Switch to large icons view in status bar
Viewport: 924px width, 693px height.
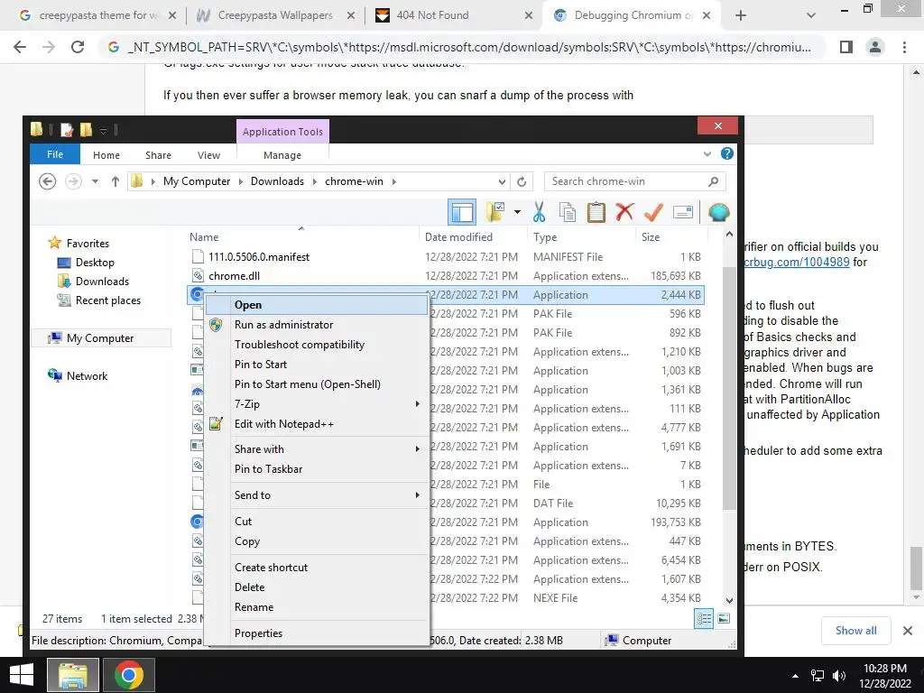(x=724, y=619)
